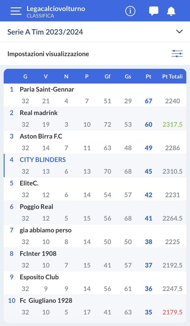Screen dimensions: 190x326
Task: Click the Serie A Tim 2023/2024 chevron arrow
Action: click(x=180, y=32)
